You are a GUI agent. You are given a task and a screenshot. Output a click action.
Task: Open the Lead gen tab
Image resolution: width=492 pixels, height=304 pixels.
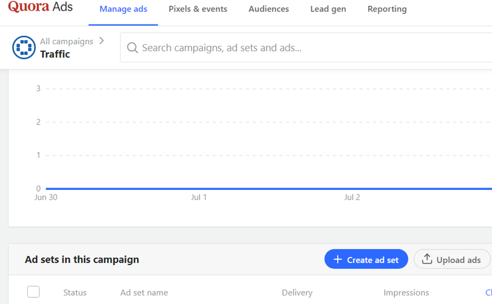coord(328,9)
